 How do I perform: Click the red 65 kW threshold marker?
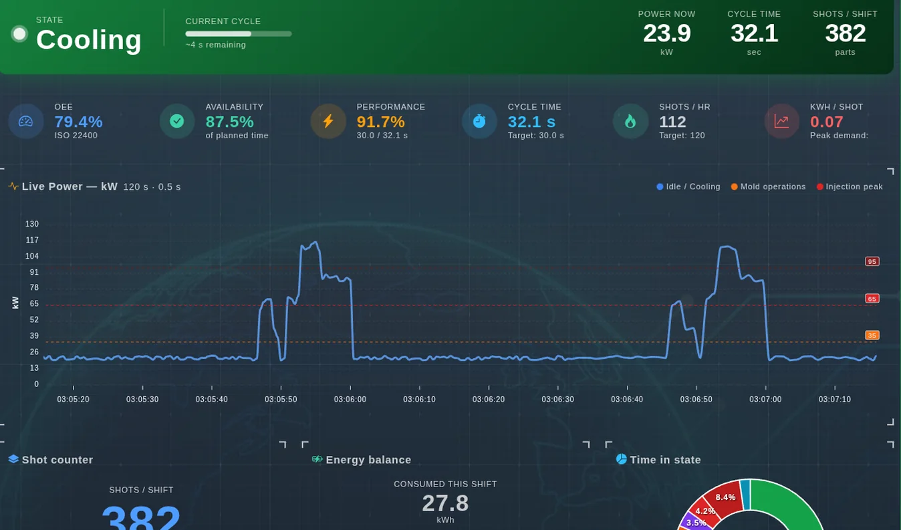click(872, 298)
